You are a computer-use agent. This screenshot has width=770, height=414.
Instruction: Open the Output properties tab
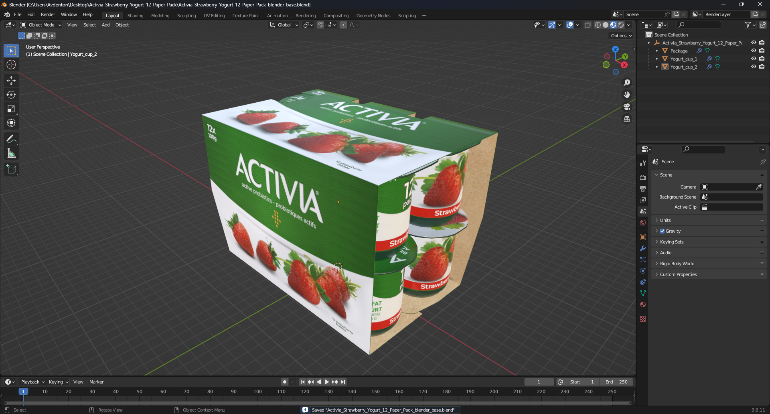tap(643, 189)
